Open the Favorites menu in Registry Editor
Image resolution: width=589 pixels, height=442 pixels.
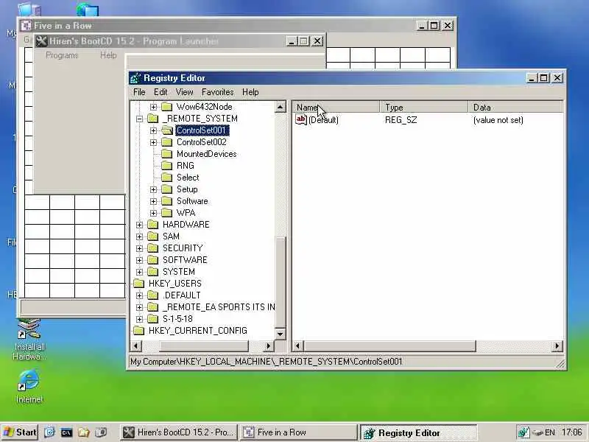point(217,92)
